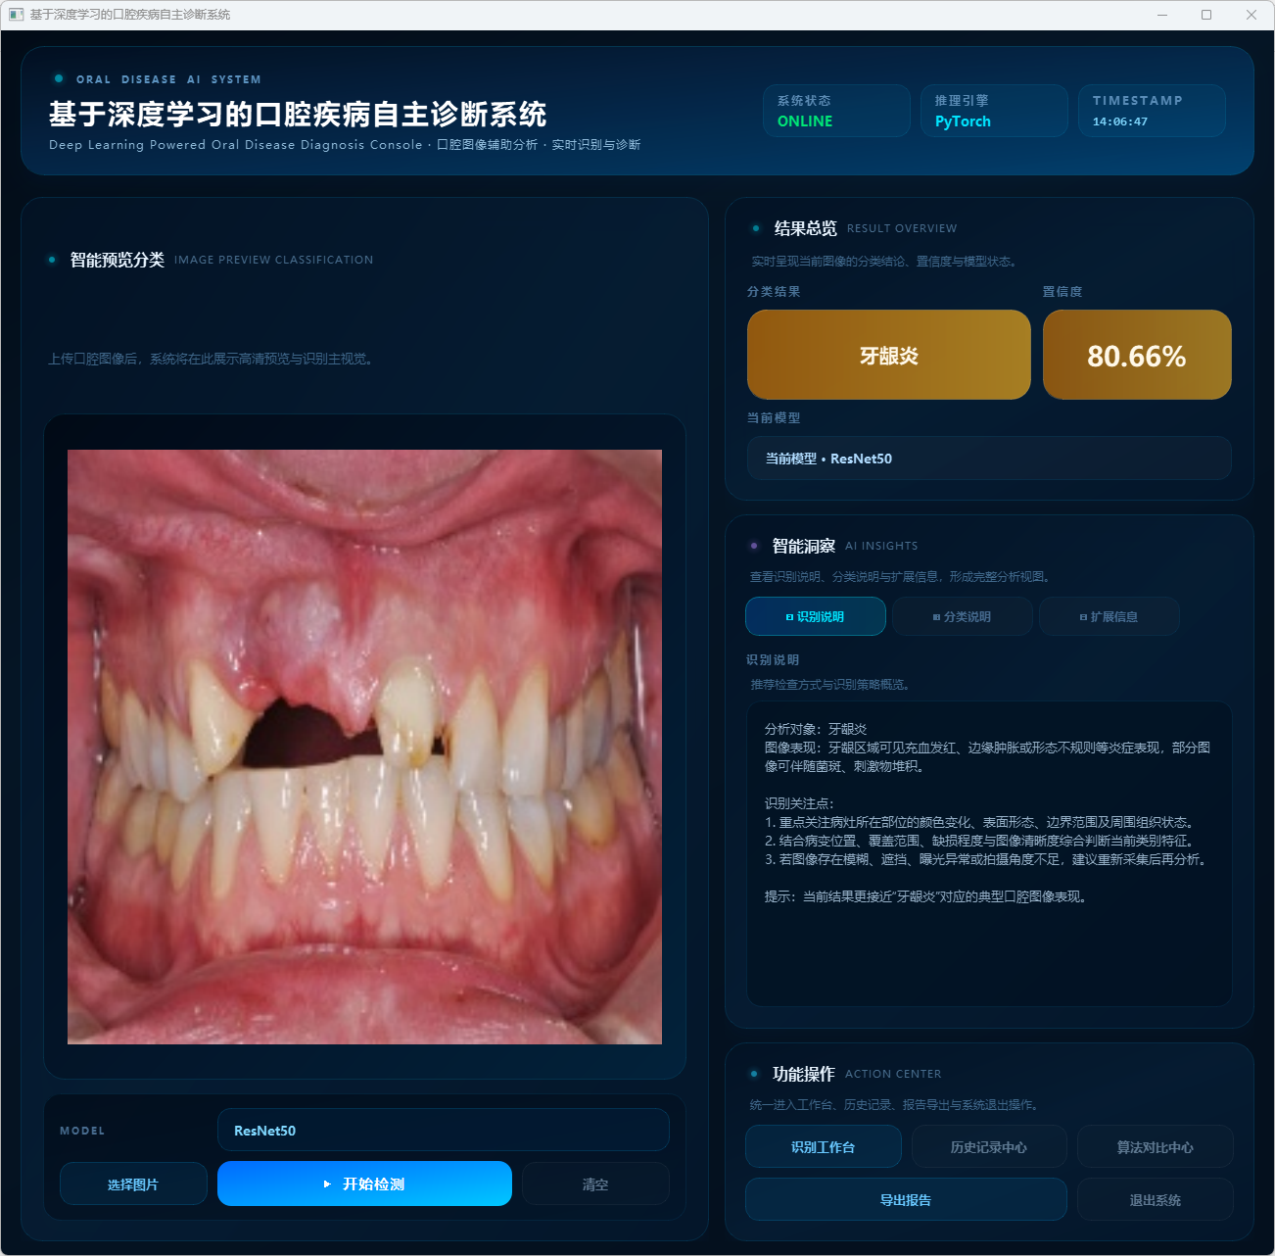Click the app icon in title bar
Viewport: 1275px width, 1256px height.
click(16, 15)
